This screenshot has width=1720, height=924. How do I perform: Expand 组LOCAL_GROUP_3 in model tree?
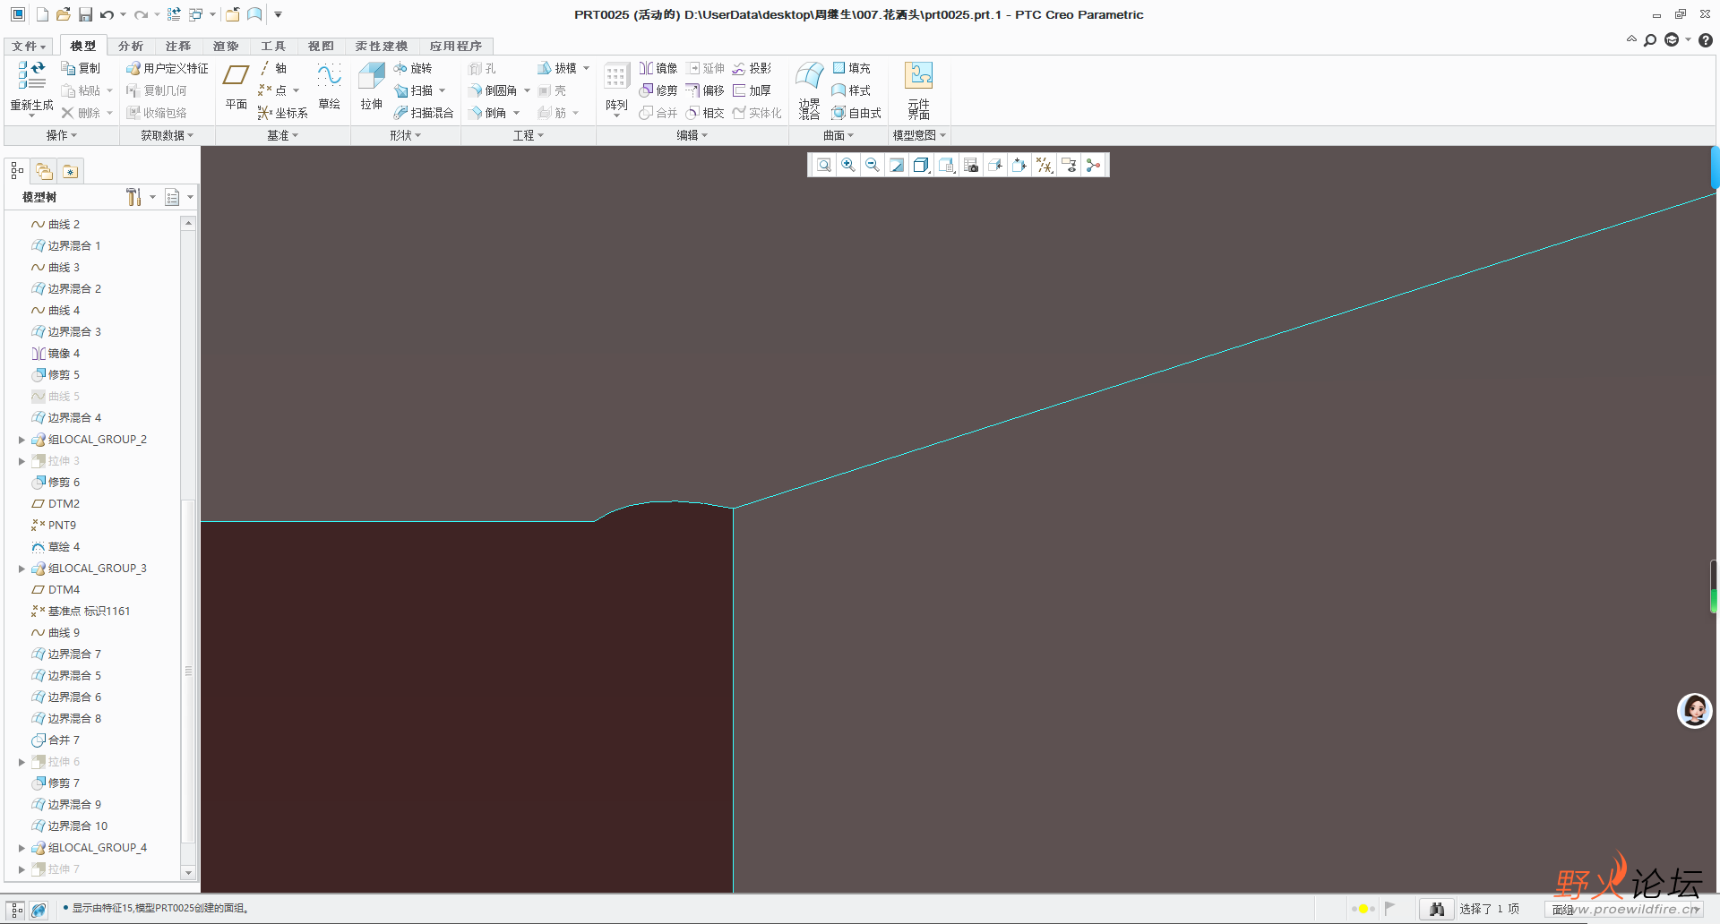point(21,569)
